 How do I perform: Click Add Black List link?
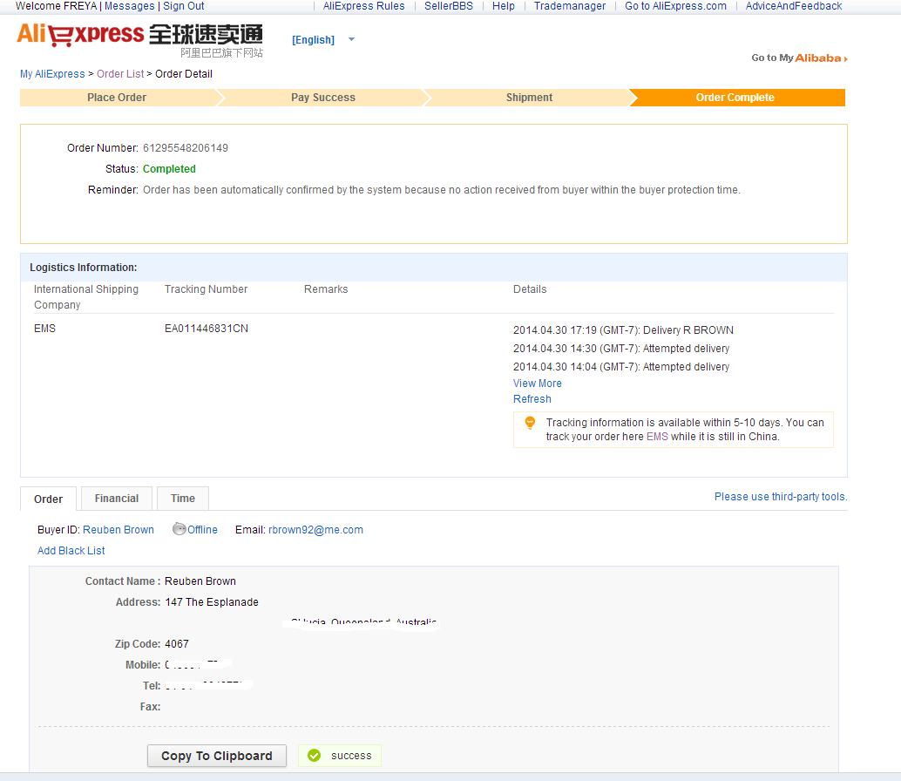pos(71,551)
